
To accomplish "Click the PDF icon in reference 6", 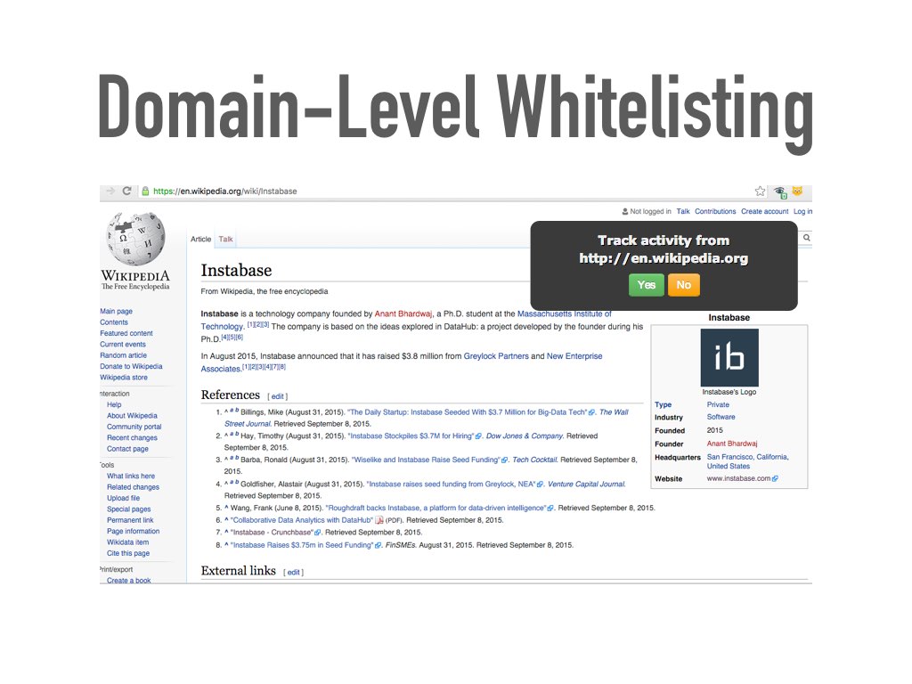I will coord(379,520).
